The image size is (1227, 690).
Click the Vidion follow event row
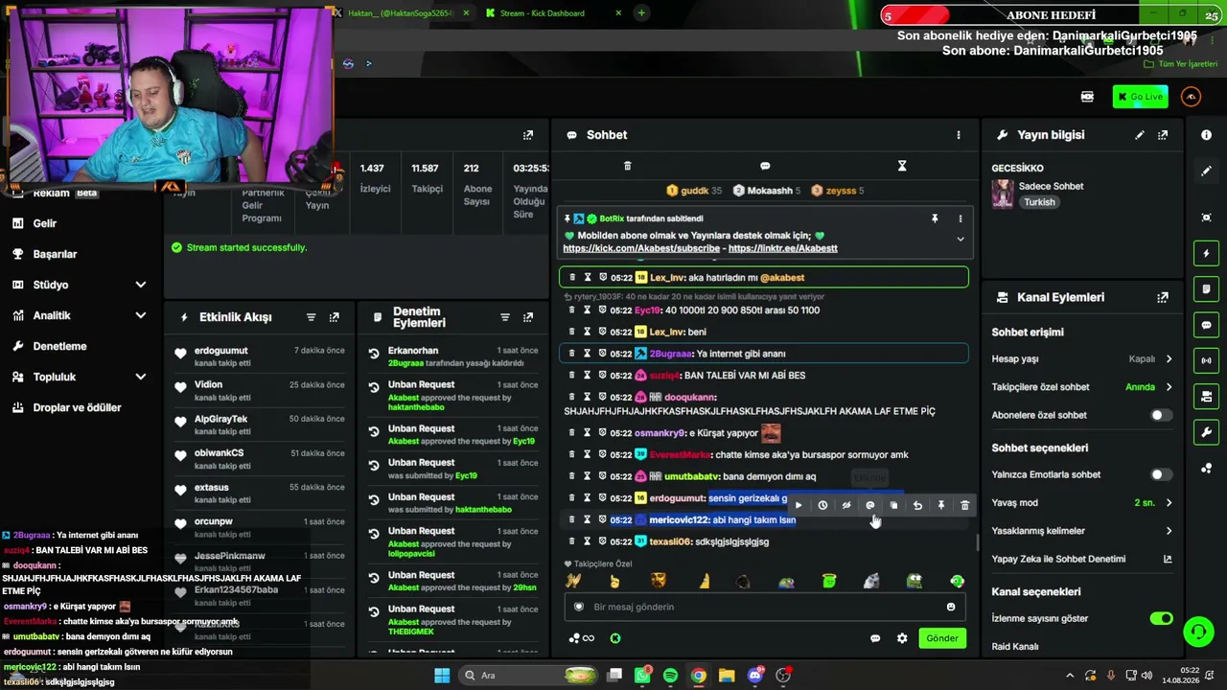pyautogui.click(x=260, y=391)
